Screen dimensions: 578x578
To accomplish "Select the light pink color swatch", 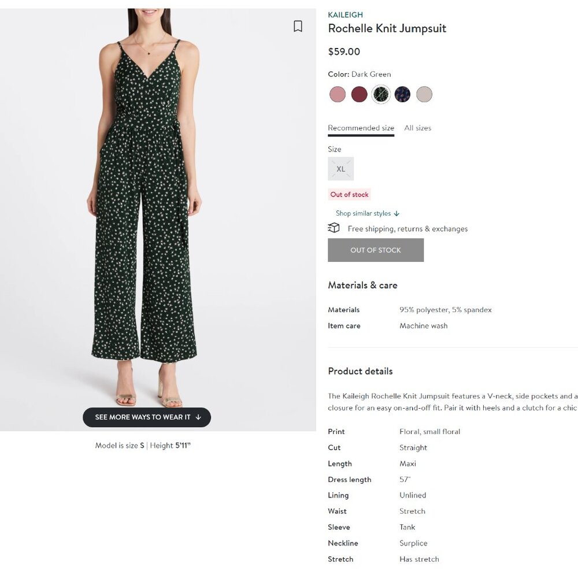I will 338,94.
